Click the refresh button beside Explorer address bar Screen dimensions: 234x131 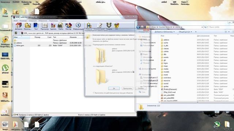click(x=205, y=27)
